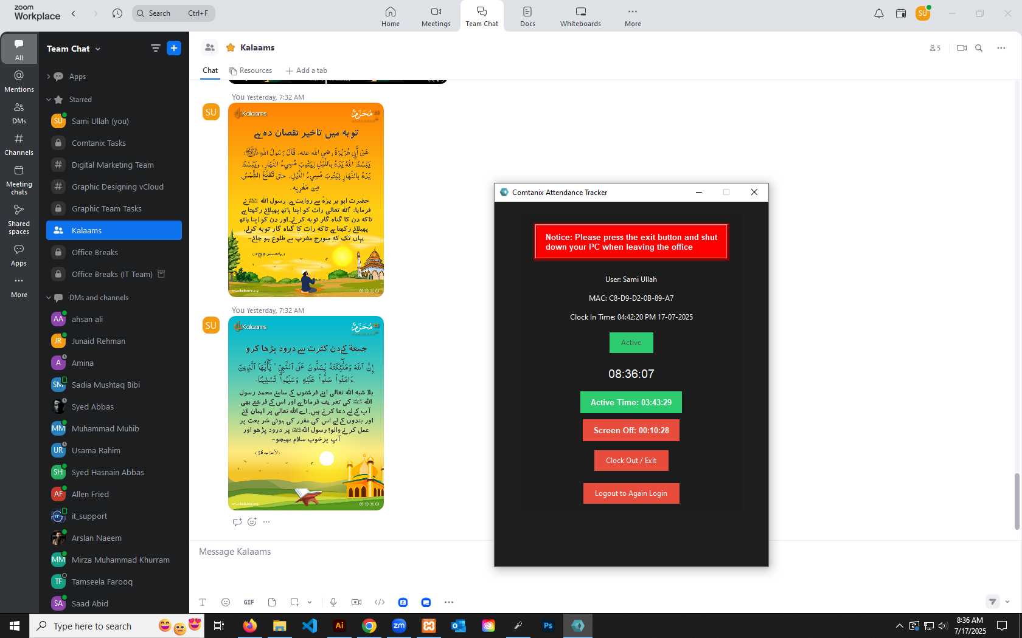Image resolution: width=1022 pixels, height=638 pixels.
Task: Click the chat scrollbar
Action: pyautogui.click(x=1017, y=501)
